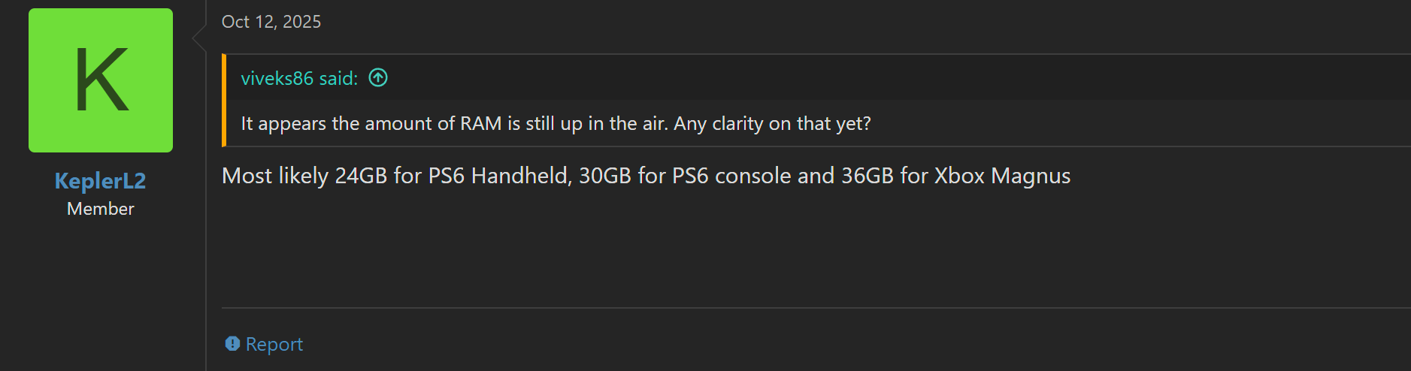This screenshot has width=1411, height=371.
Task: Click '36GB' in the reply text
Action: tap(867, 176)
